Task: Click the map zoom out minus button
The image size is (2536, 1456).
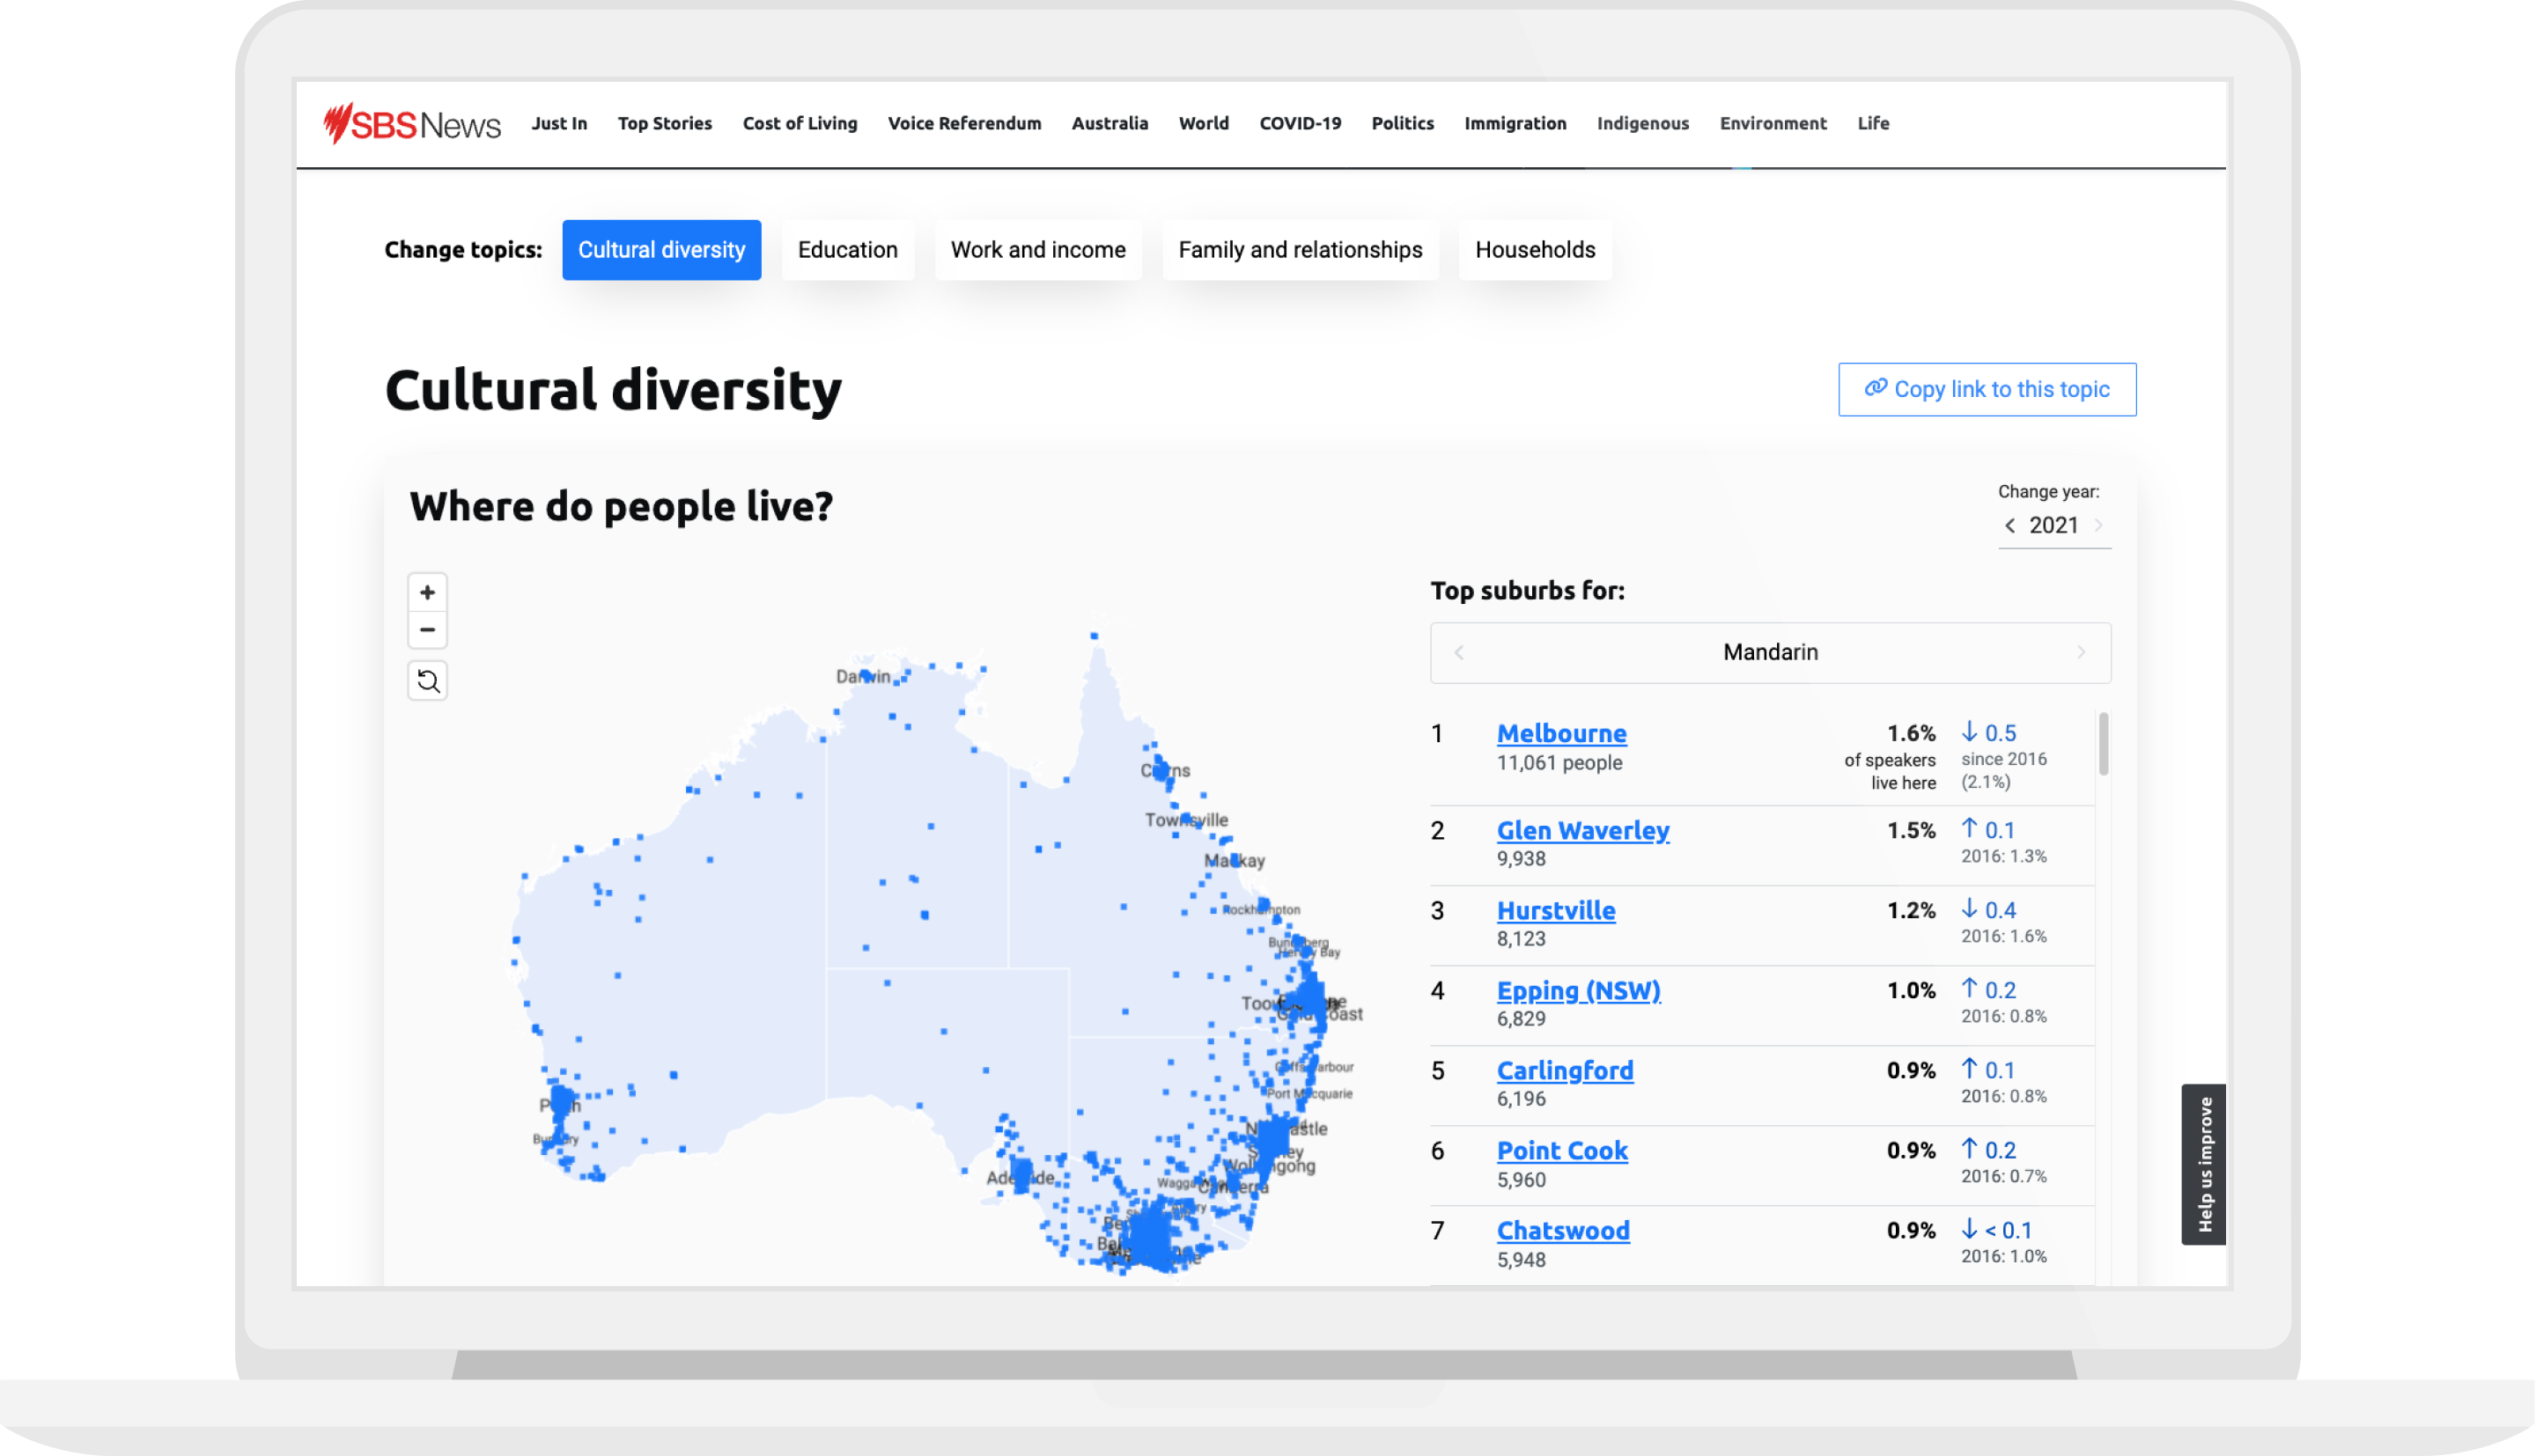Action: click(427, 630)
